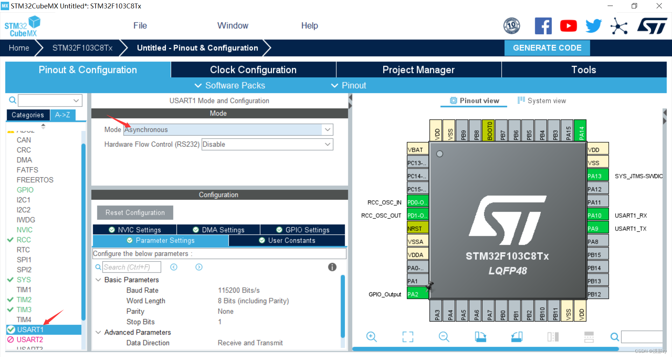Viewport: 672px width, 357px height.
Task: Open the File menu
Action: (140, 26)
